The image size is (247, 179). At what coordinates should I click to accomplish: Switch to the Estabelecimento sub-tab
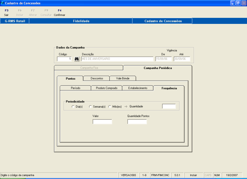(x=138, y=88)
